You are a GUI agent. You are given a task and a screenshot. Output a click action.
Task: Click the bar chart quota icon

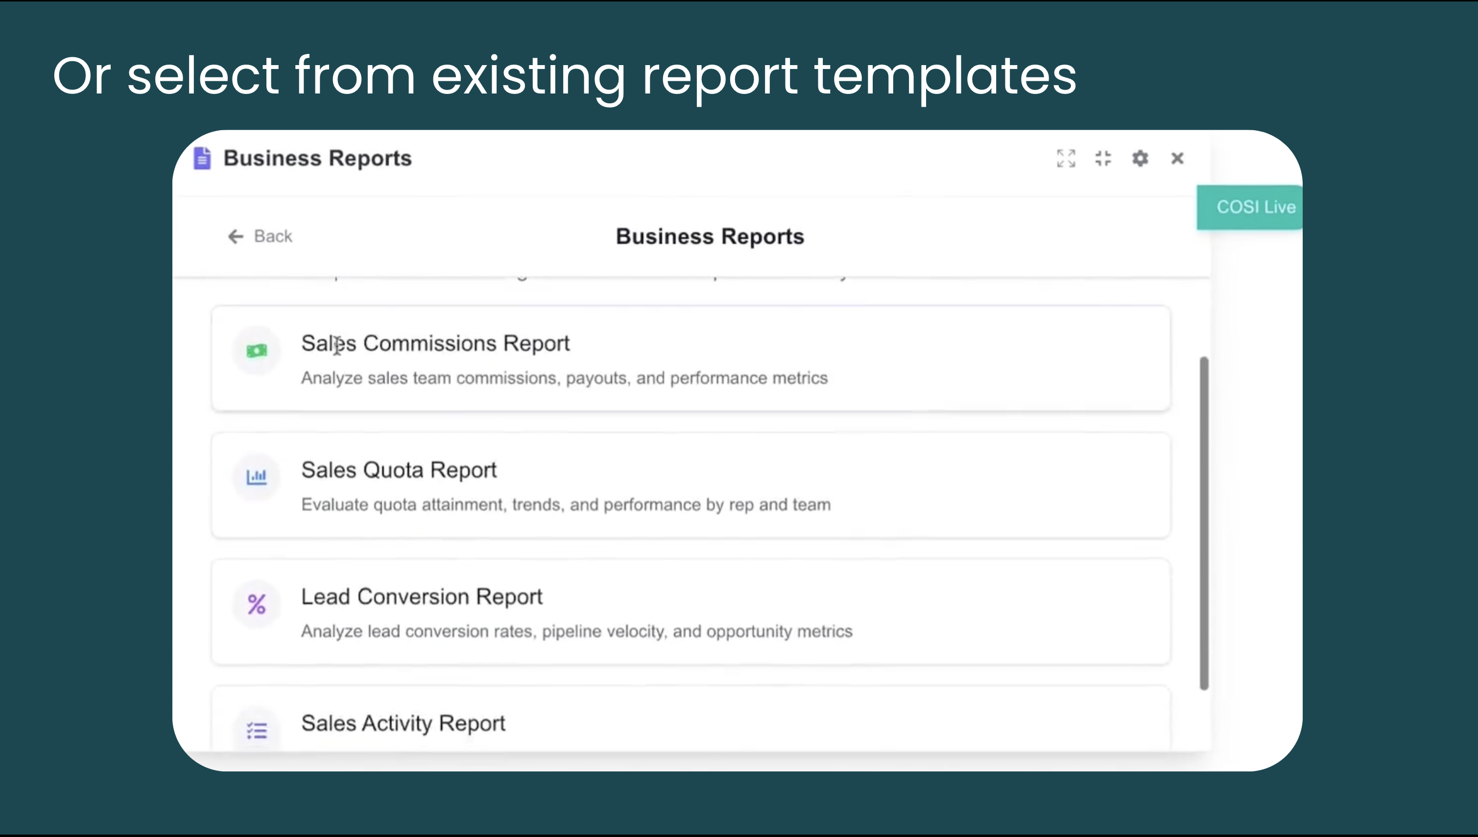pyautogui.click(x=257, y=477)
